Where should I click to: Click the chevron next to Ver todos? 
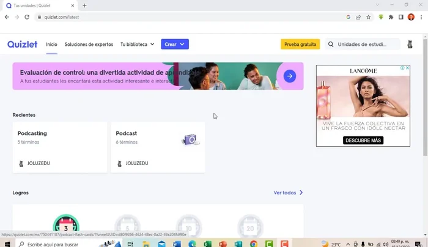coord(301,193)
